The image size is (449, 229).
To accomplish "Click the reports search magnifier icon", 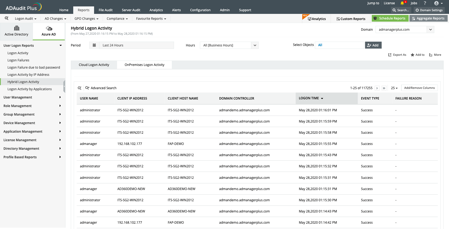I will click(7, 18).
